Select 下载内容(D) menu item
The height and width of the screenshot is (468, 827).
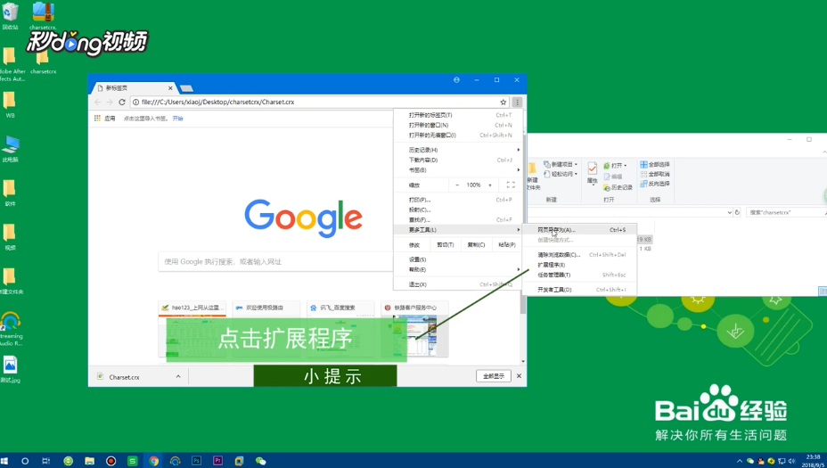click(458, 160)
